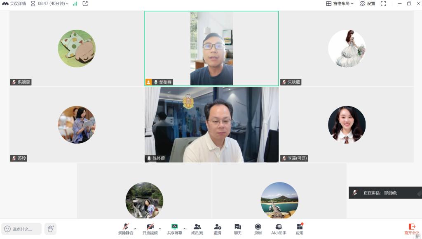Screen dimensions: 422x239
Task: Unmute the microphone (解除静音)
Action: 125,229
